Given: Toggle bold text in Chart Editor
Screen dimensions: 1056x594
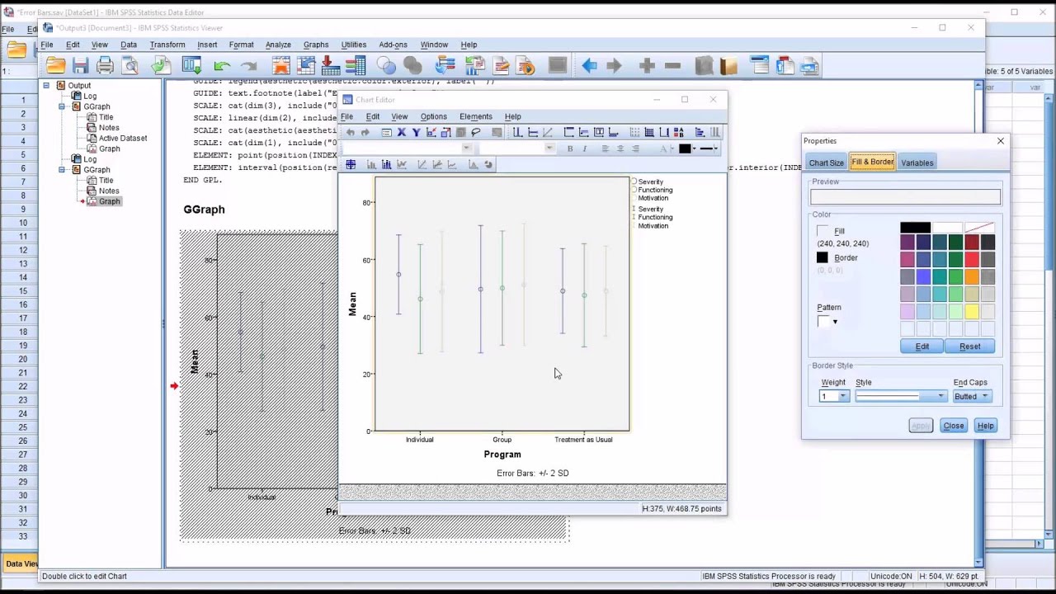Looking at the screenshot, I should click(x=570, y=148).
